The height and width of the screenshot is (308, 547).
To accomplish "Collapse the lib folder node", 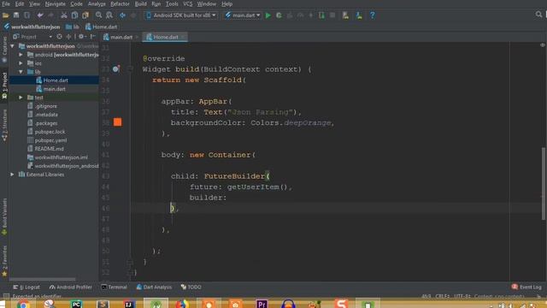I will [x=21, y=72].
